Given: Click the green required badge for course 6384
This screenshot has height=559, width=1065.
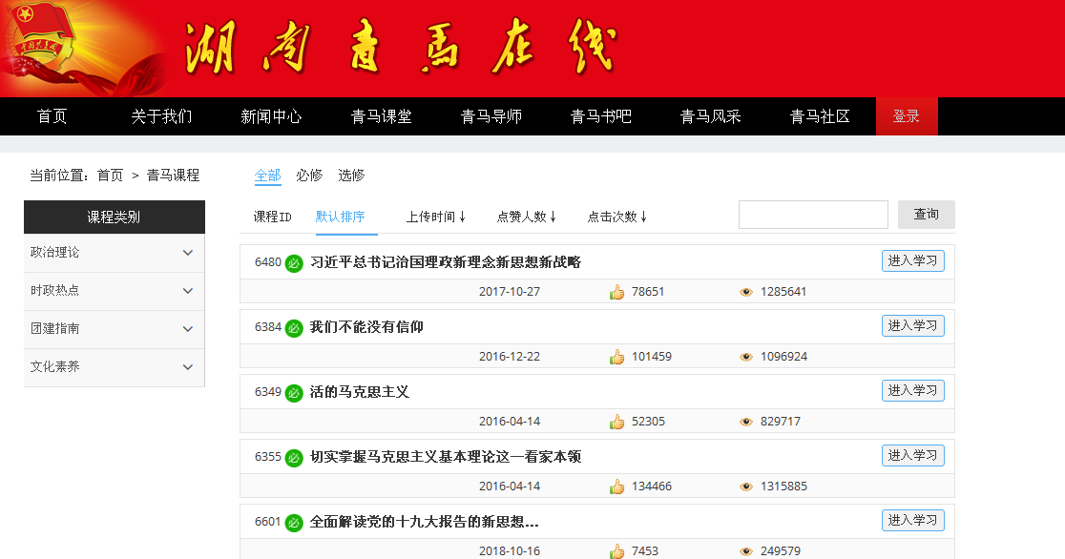Looking at the screenshot, I should coord(294,328).
